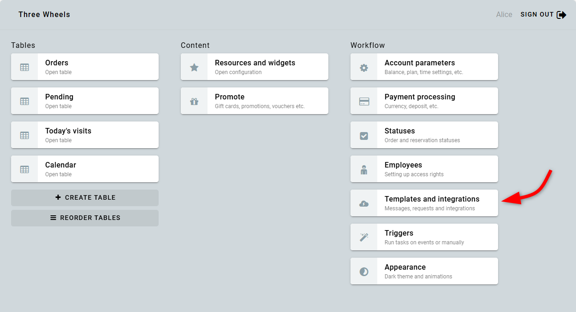Open the Triggers workflow settings
Screen dimensions: 576x312
click(x=424, y=237)
